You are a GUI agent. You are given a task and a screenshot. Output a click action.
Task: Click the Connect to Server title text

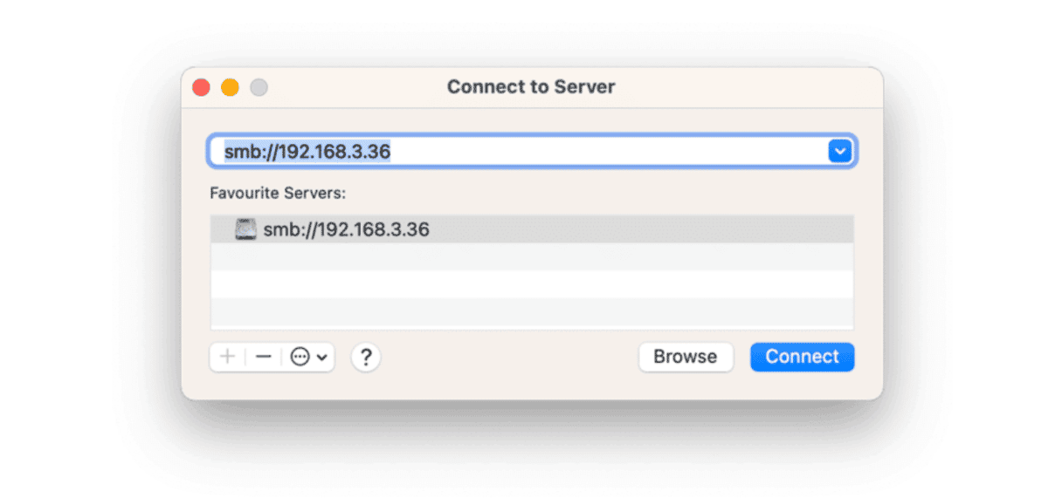531,87
